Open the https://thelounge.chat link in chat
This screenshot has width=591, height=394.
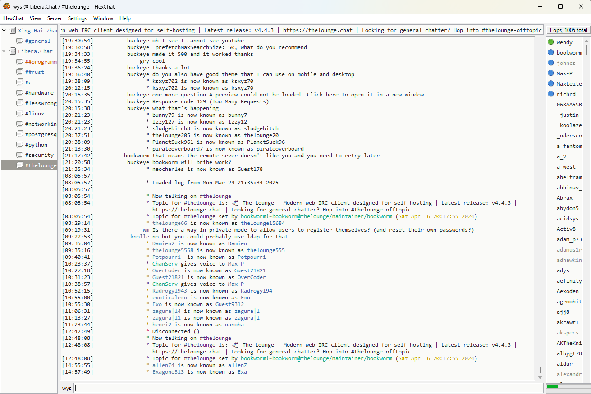pyautogui.click(x=187, y=210)
